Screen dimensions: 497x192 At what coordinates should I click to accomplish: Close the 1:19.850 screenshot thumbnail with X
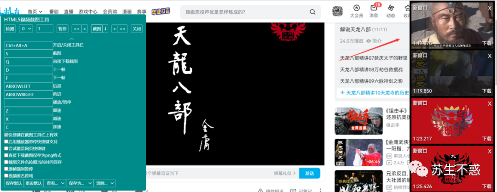(489, 56)
